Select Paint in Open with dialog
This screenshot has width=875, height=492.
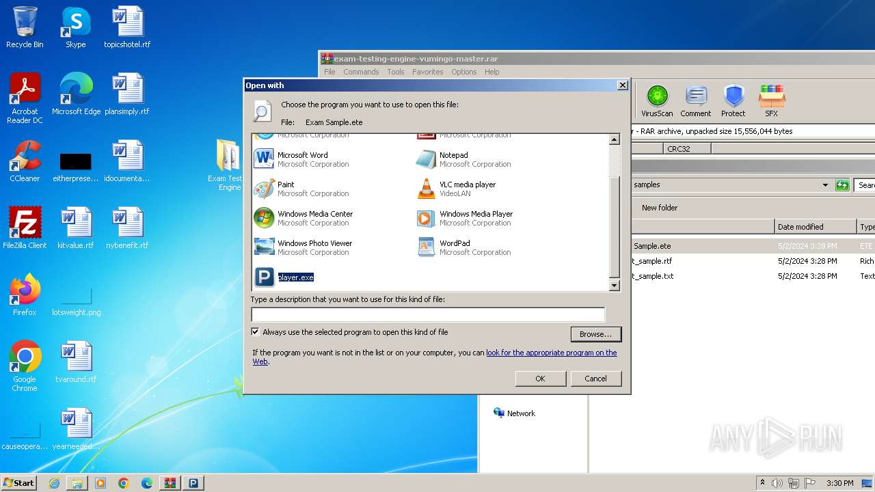(301, 189)
